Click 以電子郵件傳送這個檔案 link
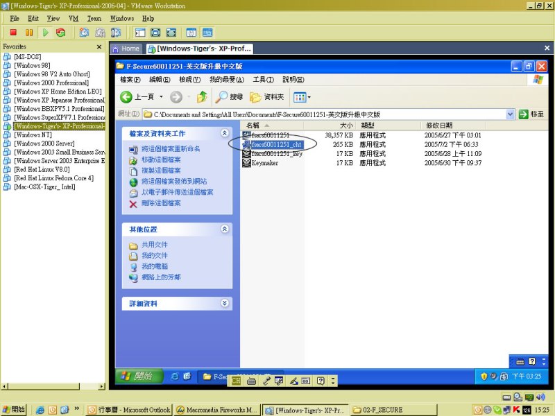This screenshot has width=555, height=416. [178, 192]
